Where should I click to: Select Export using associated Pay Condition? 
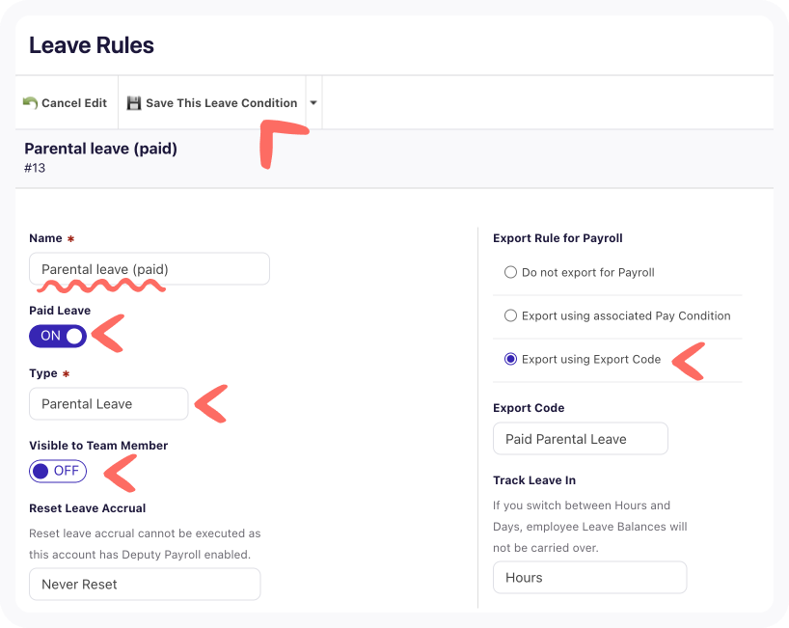click(x=511, y=315)
